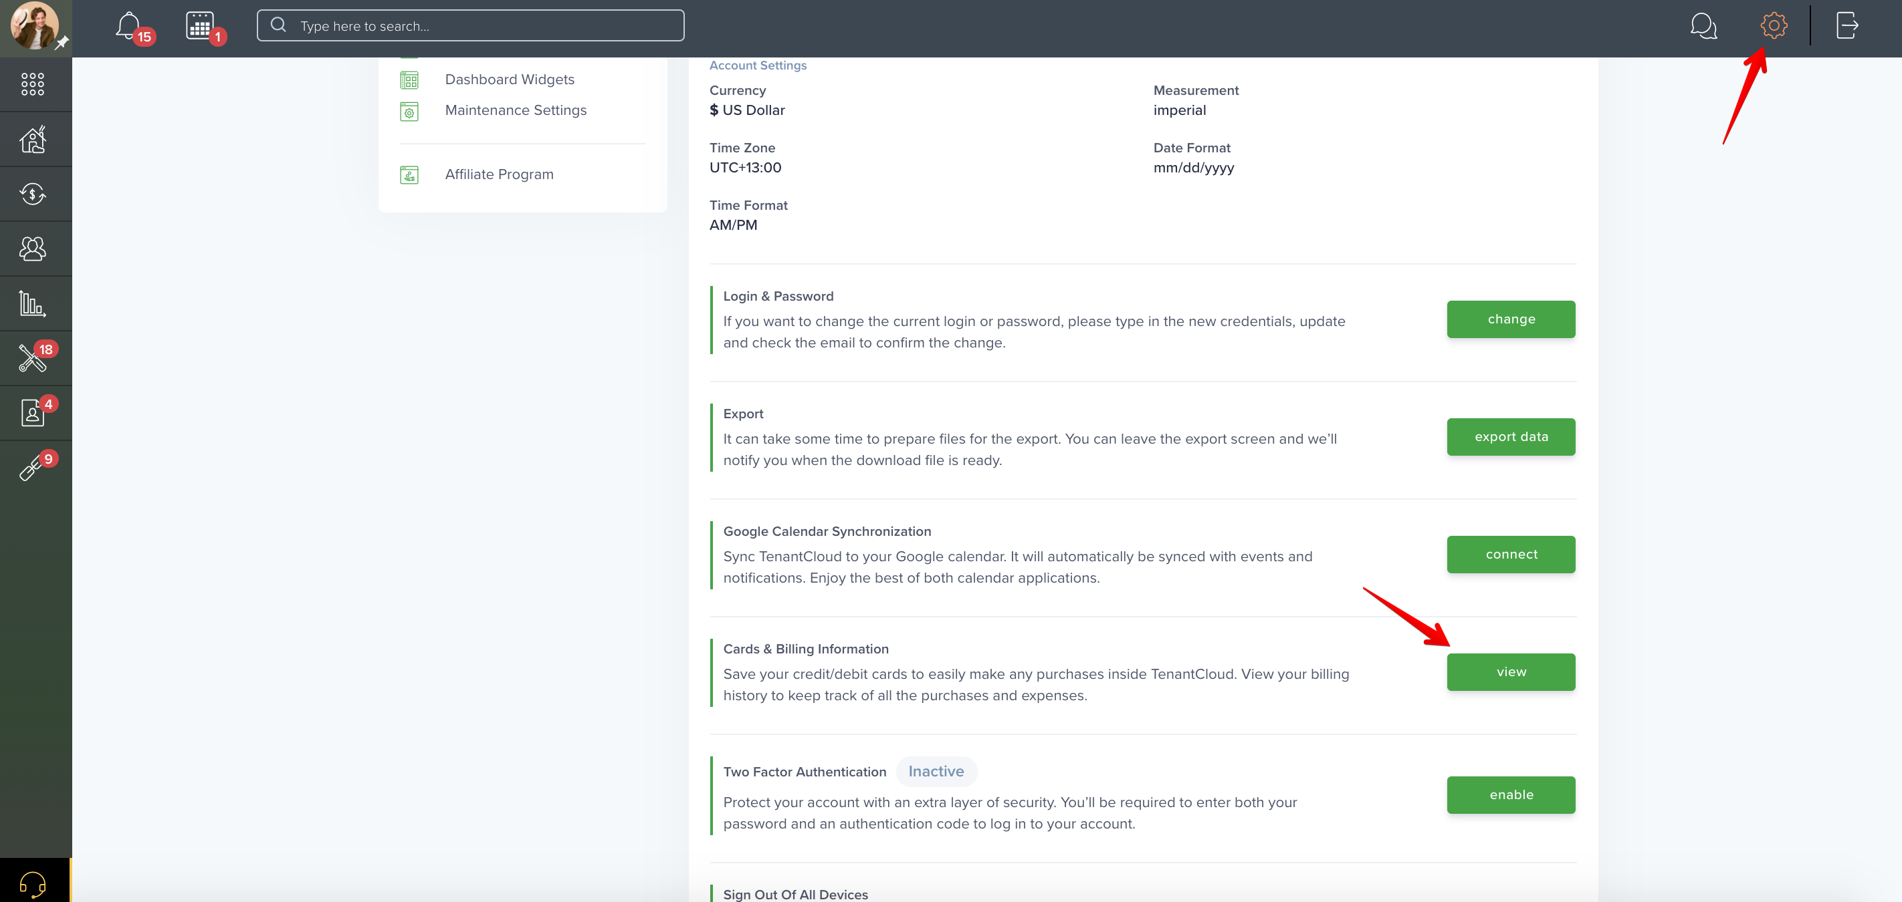Open Affiliate Program menu item
1902x902 pixels.
tap(499, 175)
